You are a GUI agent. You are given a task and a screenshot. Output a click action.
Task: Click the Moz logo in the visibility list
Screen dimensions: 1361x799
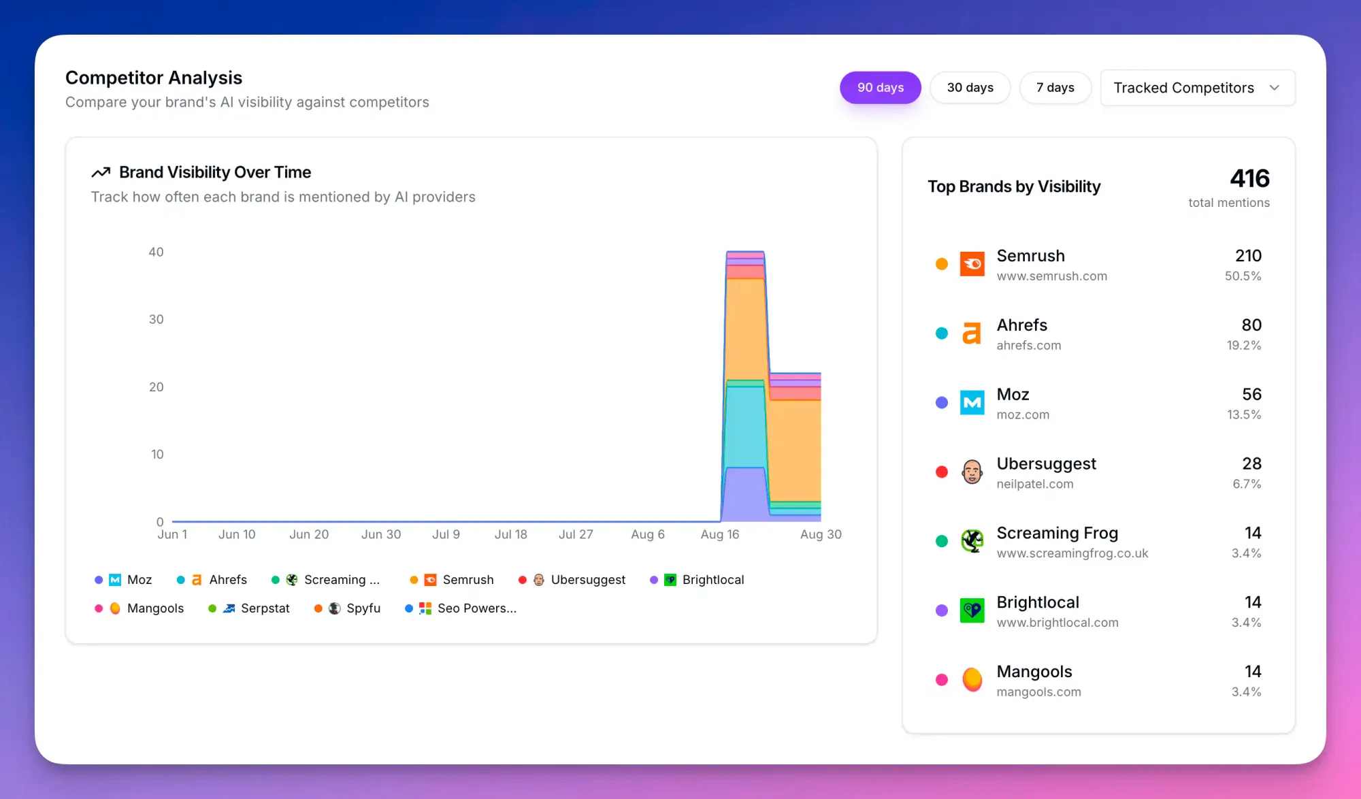[x=972, y=402]
